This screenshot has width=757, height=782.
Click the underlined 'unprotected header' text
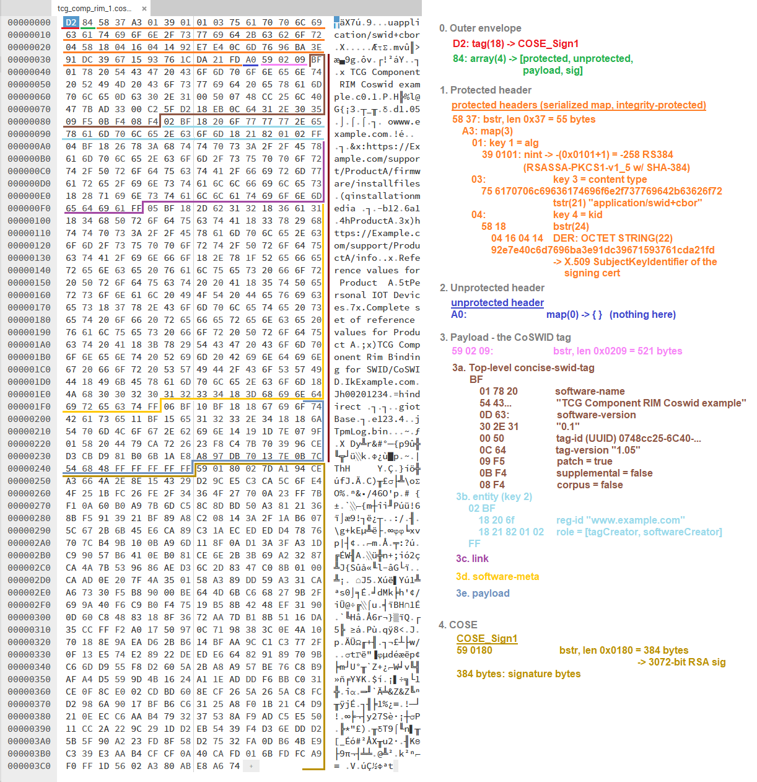497,303
